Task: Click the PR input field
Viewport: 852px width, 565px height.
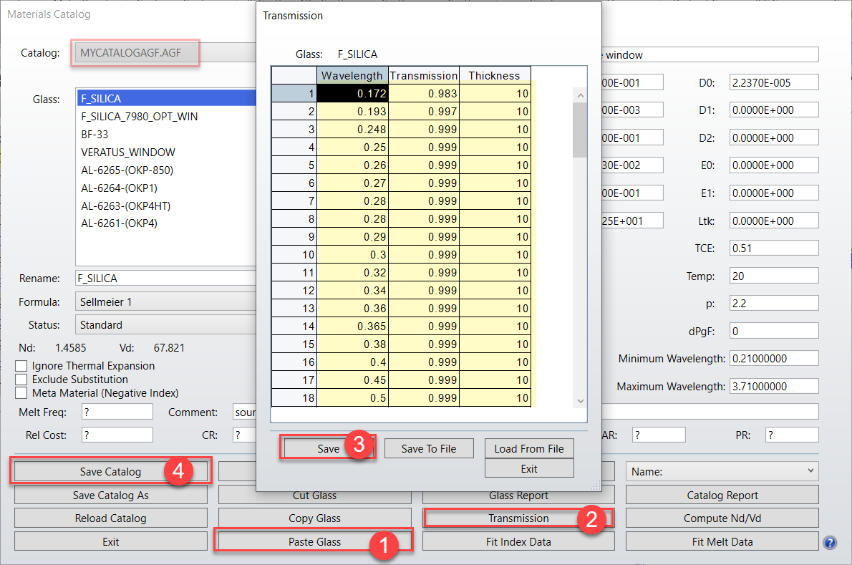Action: (792, 435)
